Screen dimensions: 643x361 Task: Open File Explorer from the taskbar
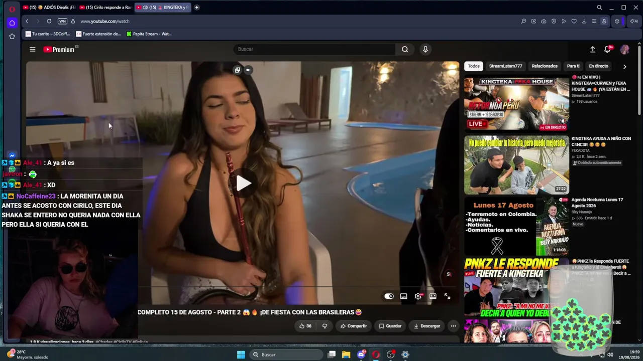coord(346,354)
